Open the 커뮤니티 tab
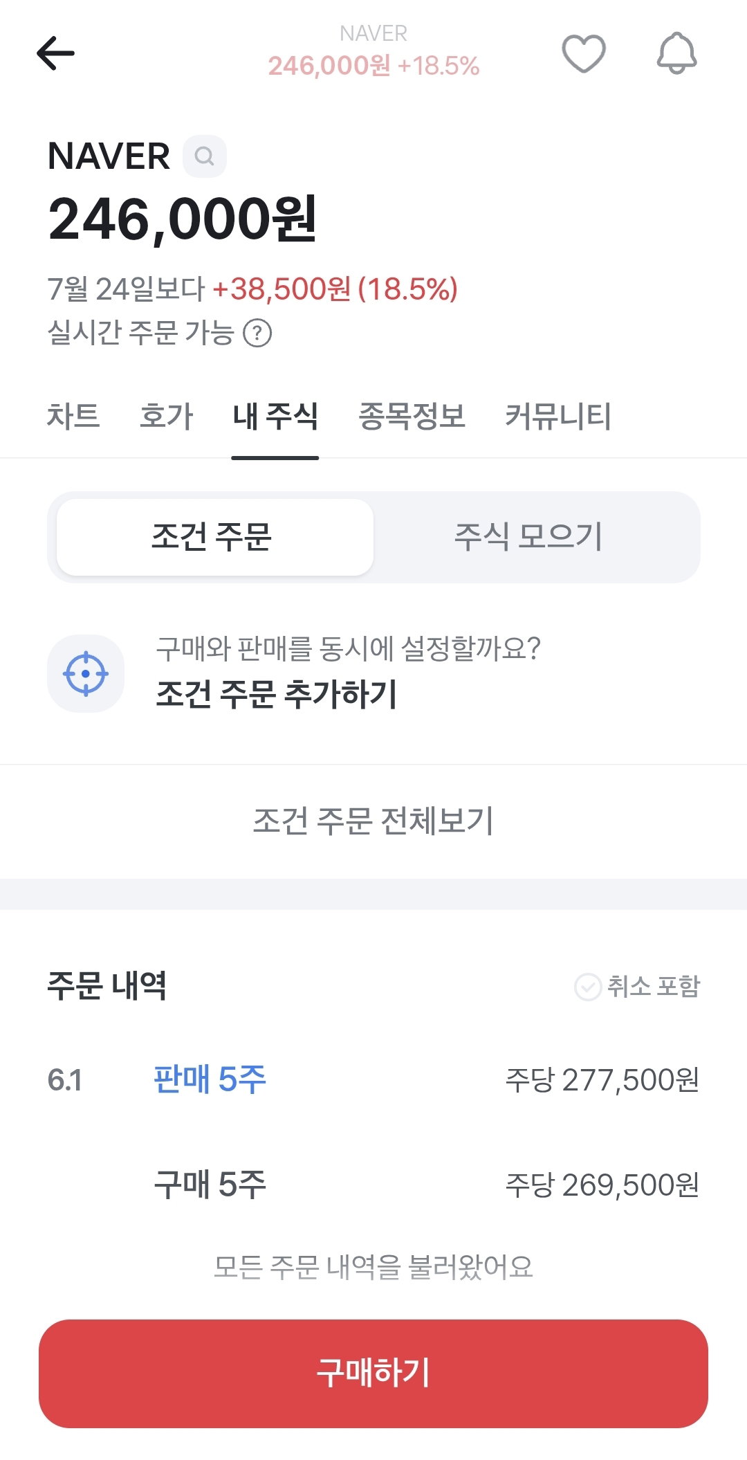 558,417
